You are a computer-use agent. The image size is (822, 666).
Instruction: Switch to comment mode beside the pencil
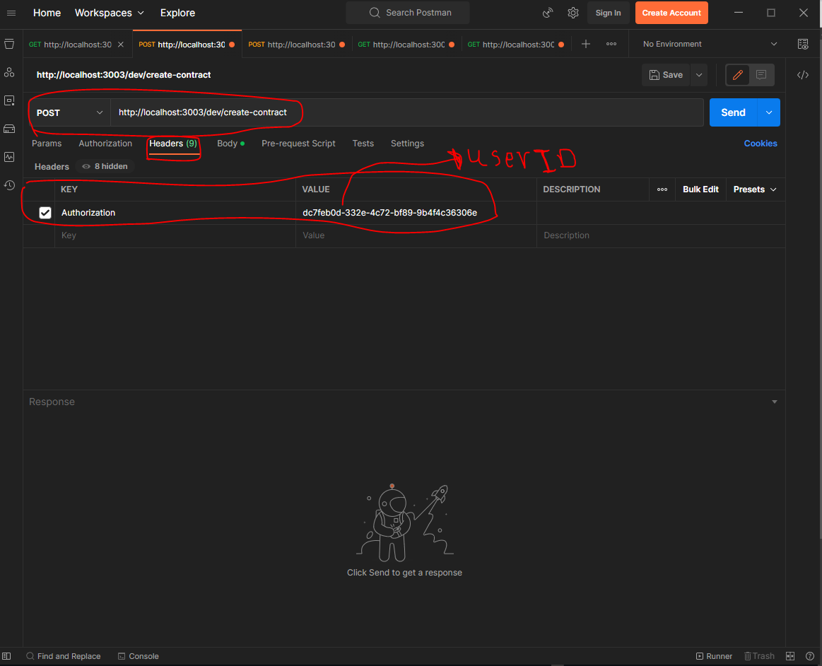(761, 75)
